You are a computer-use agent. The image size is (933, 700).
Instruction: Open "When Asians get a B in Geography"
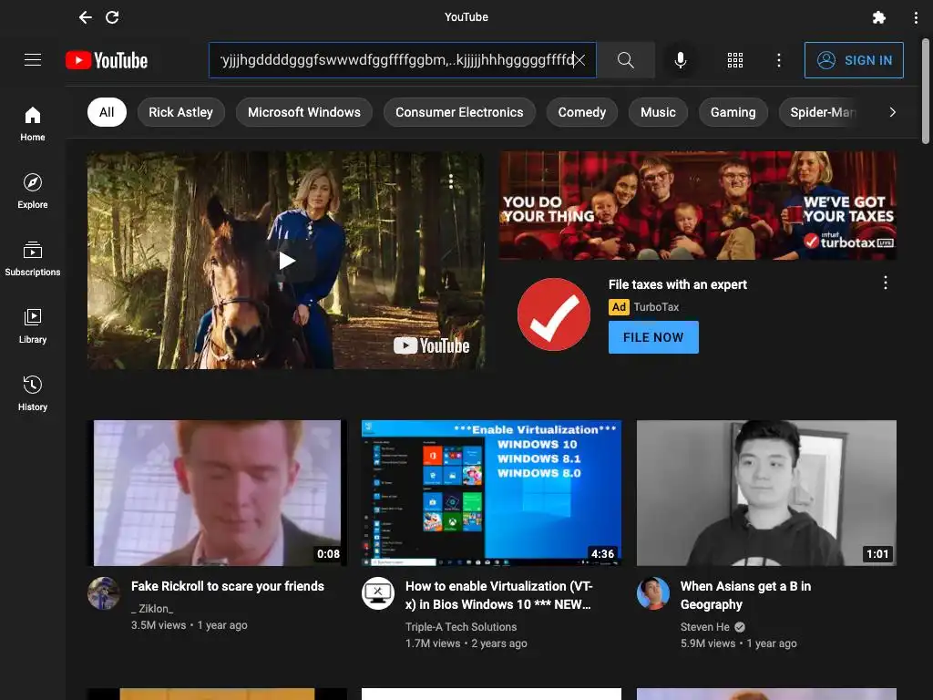pos(745,595)
